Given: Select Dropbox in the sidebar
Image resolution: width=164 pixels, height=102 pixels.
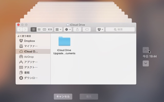Looking at the screenshot, I should [x=33, y=41].
